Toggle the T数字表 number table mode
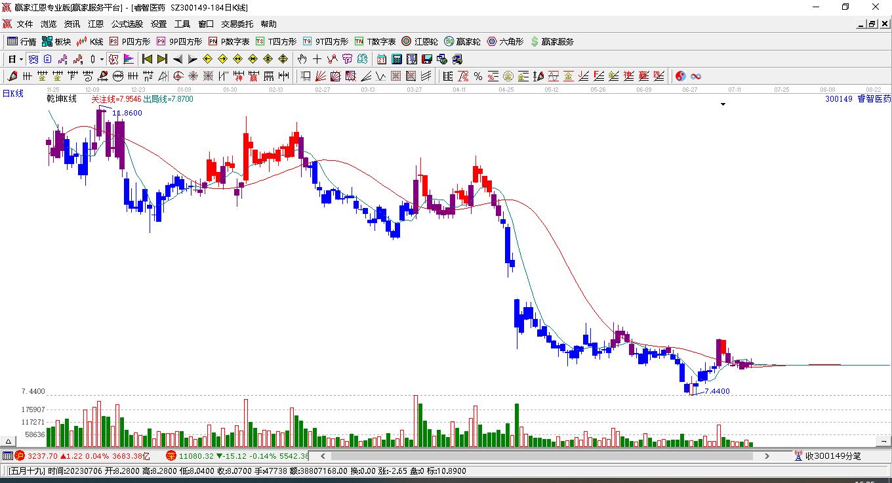 point(375,41)
